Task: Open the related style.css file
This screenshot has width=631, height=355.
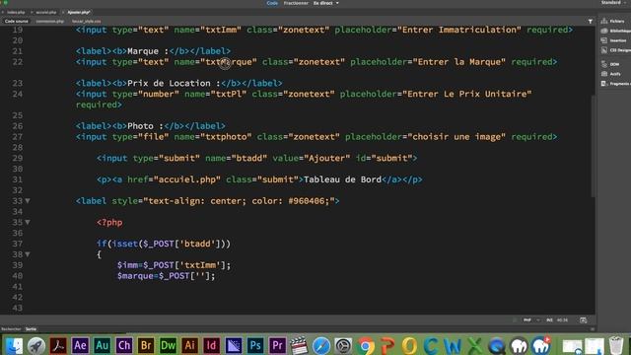Action: [x=86, y=21]
